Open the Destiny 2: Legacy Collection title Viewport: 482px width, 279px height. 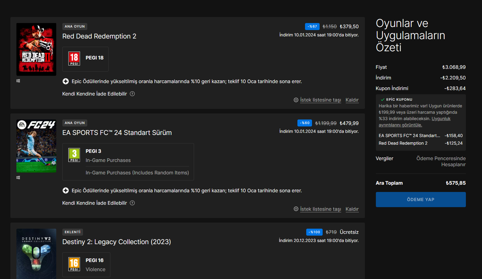[116, 242]
